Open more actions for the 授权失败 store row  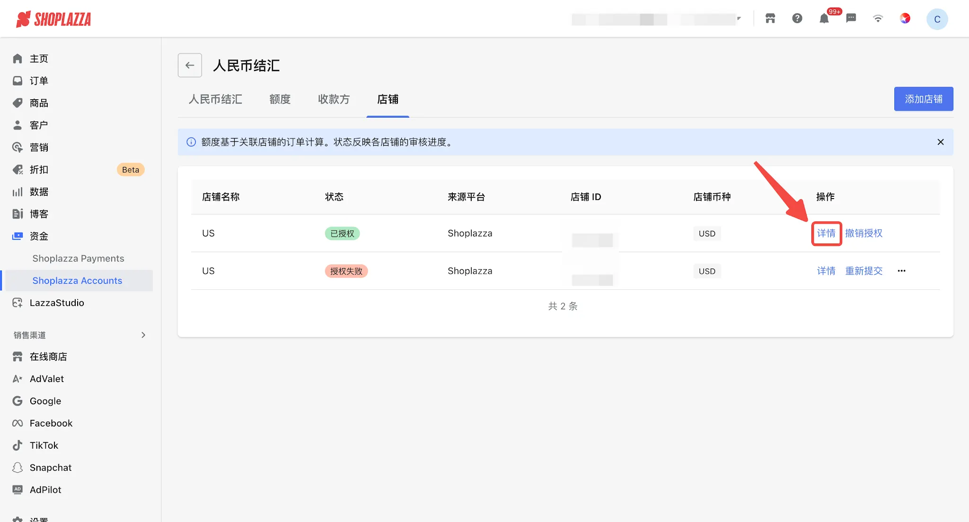click(902, 271)
